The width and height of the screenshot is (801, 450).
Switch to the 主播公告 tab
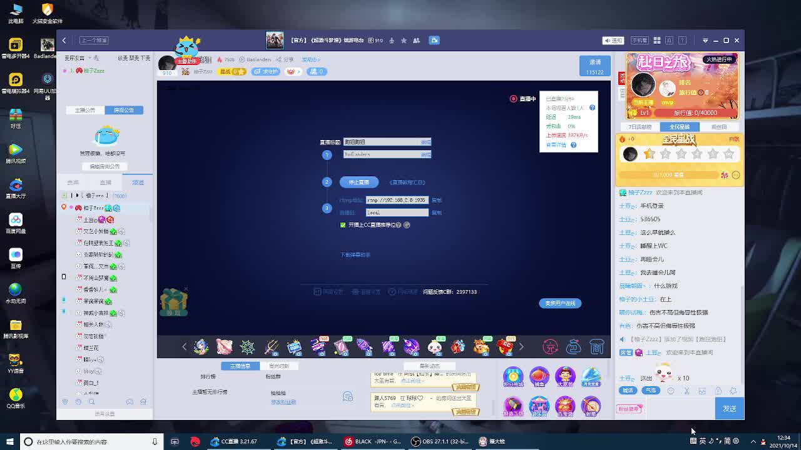tap(85, 110)
